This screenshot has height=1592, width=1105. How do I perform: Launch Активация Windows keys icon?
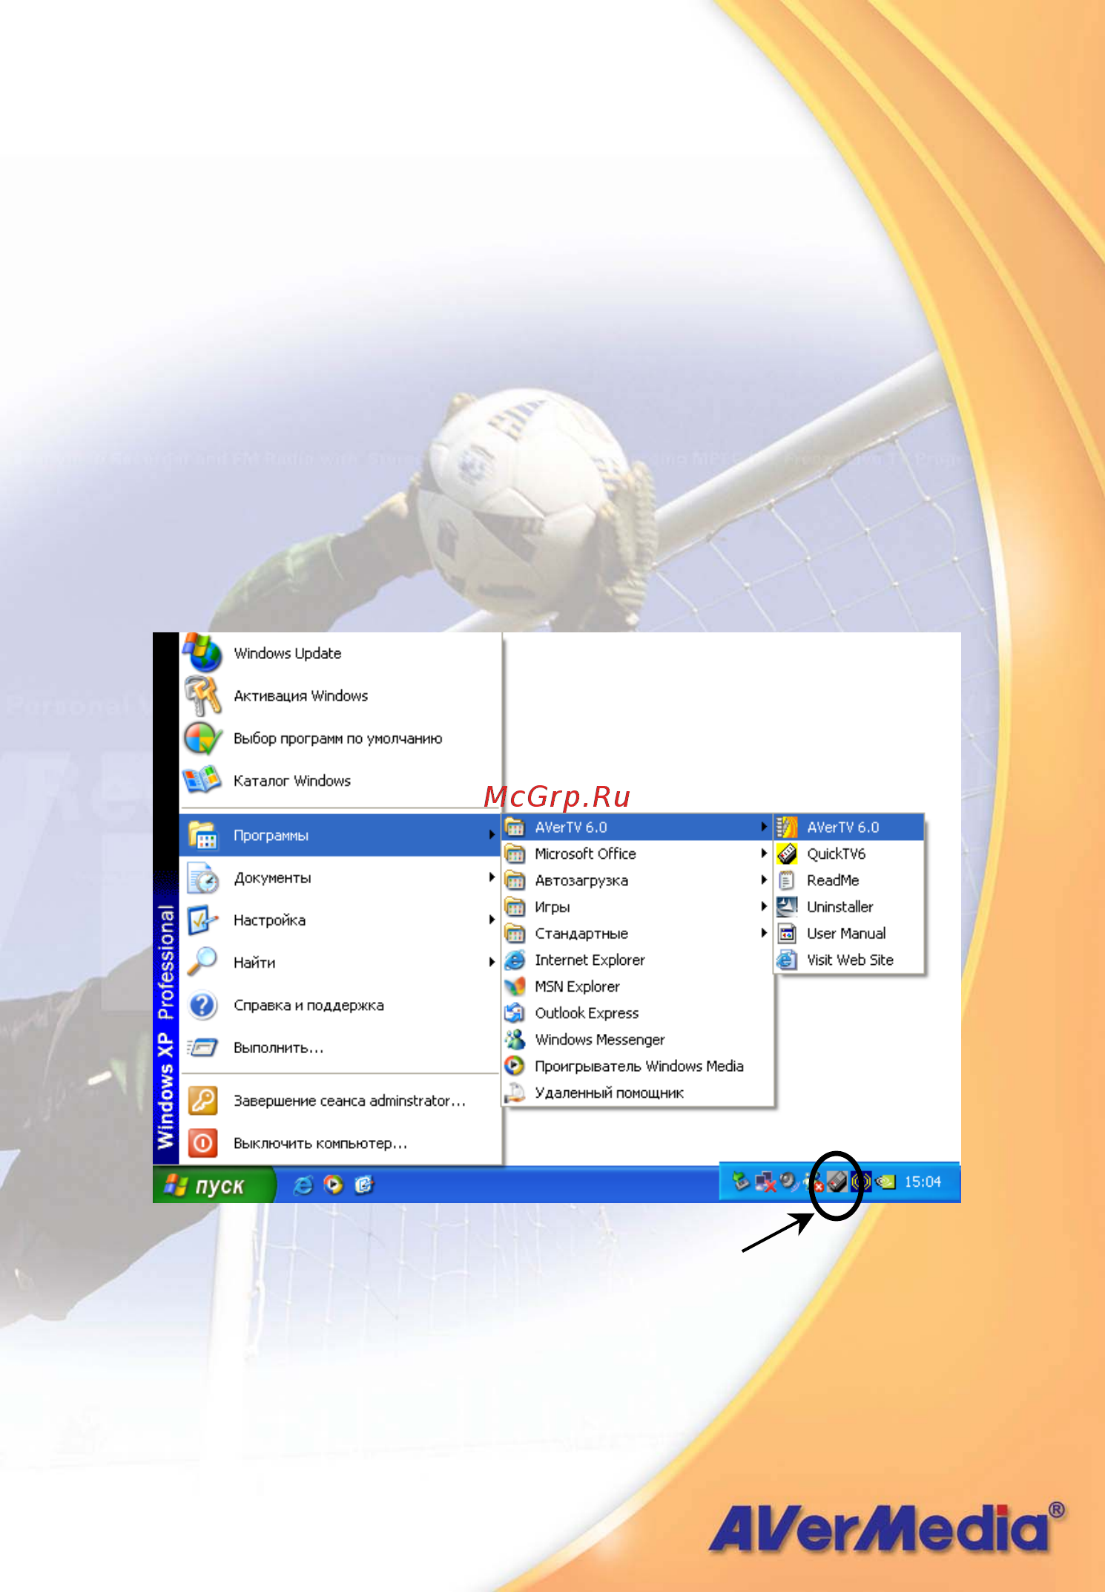(202, 696)
